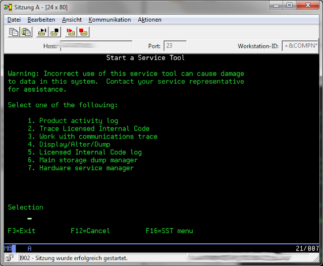The image size is (323, 266).
Task: Click the F3=Exit function key text
Action: 22,231
